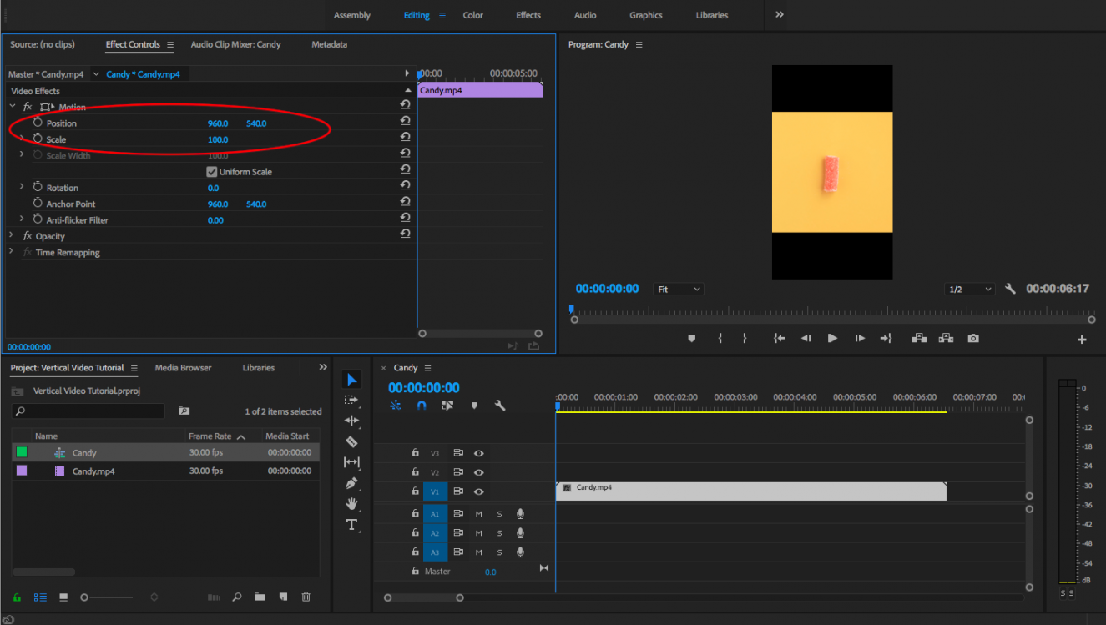Image resolution: width=1106 pixels, height=625 pixels.
Task: Open the Fit zoom level dropdown
Action: pos(679,290)
